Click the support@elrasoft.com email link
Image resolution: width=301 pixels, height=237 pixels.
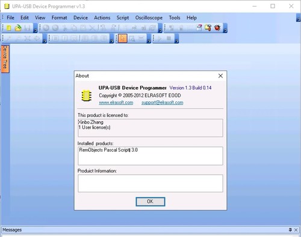162,103
